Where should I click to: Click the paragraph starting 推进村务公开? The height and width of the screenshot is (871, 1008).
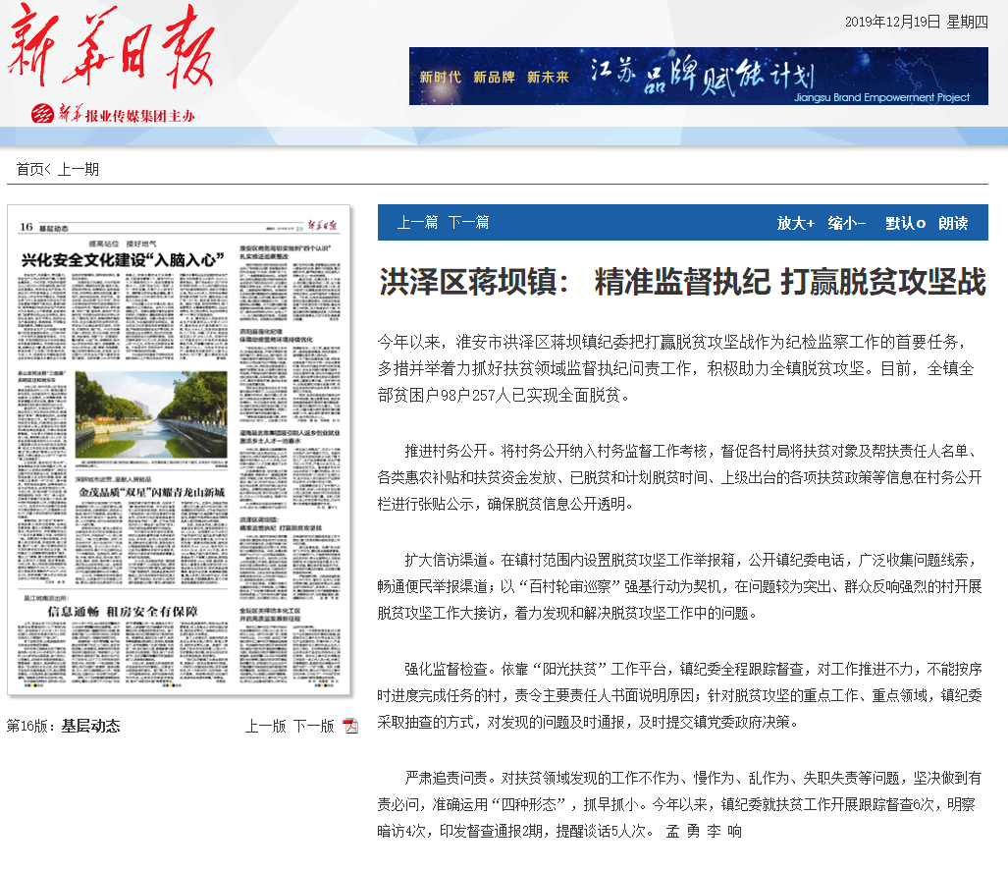[x=679, y=477]
